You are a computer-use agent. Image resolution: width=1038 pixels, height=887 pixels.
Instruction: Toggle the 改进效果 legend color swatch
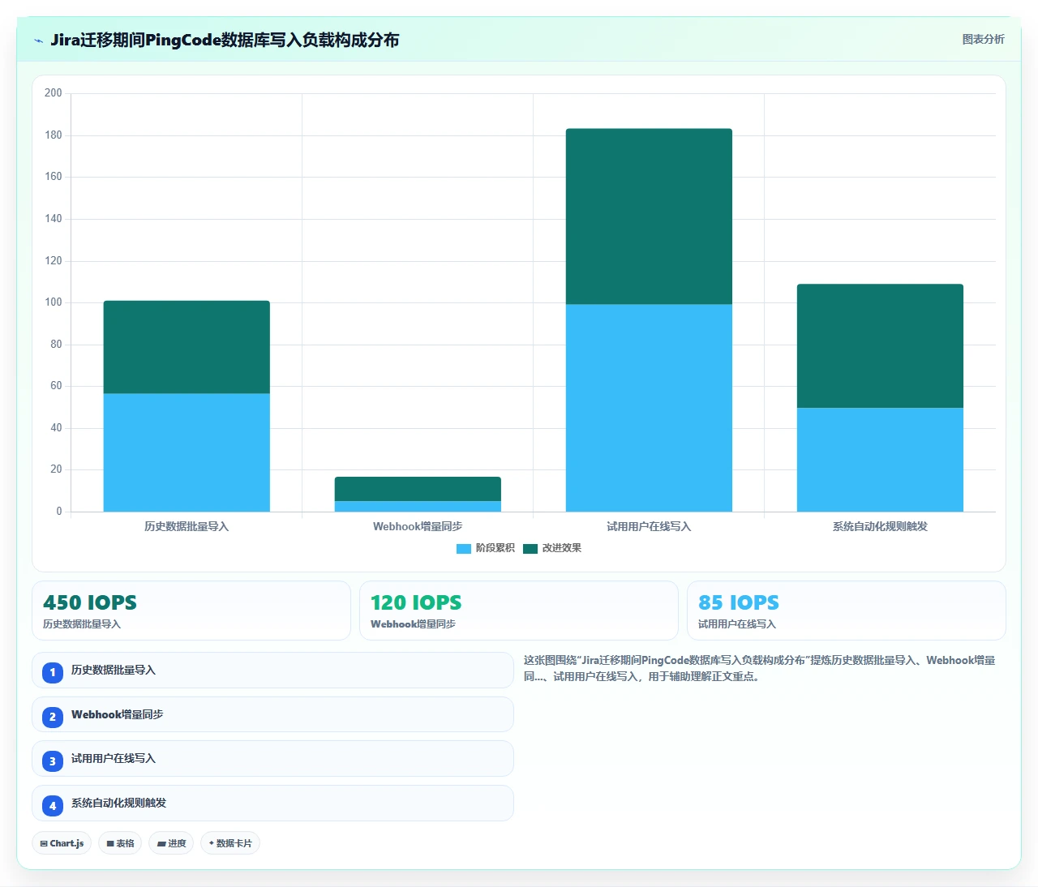tap(530, 549)
